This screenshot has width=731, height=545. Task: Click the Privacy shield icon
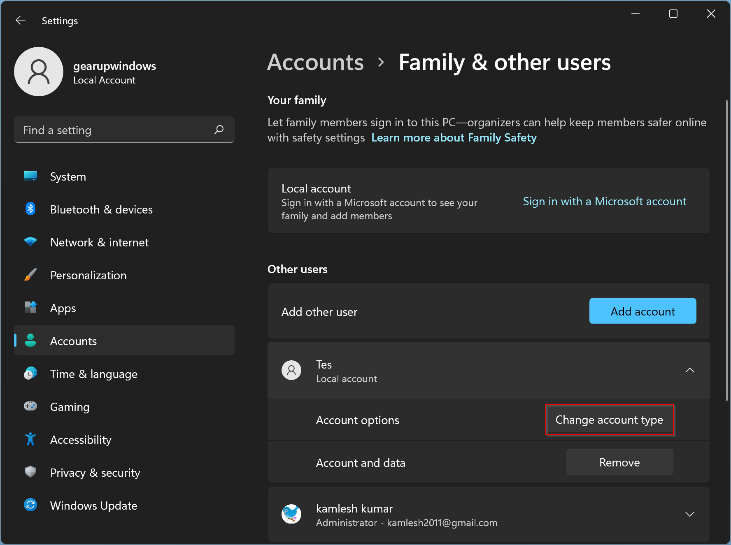[30, 472]
